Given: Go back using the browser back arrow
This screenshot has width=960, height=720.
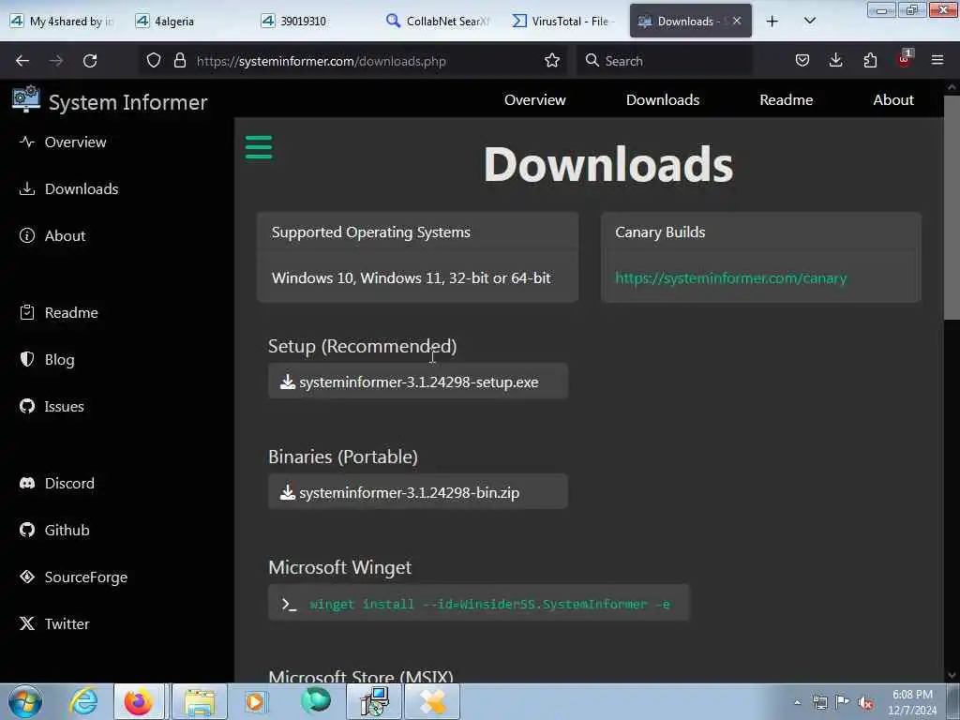Looking at the screenshot, I should pos(22,61).
